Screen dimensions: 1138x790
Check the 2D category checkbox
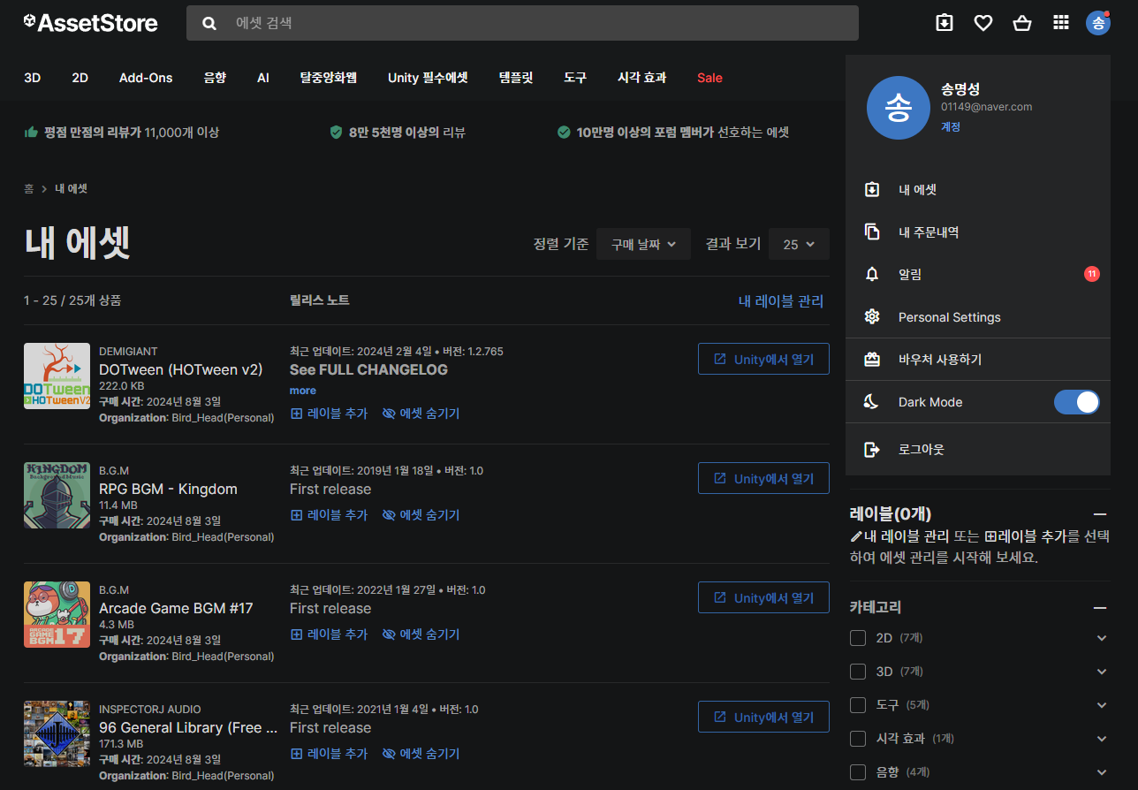coord(857,638)
